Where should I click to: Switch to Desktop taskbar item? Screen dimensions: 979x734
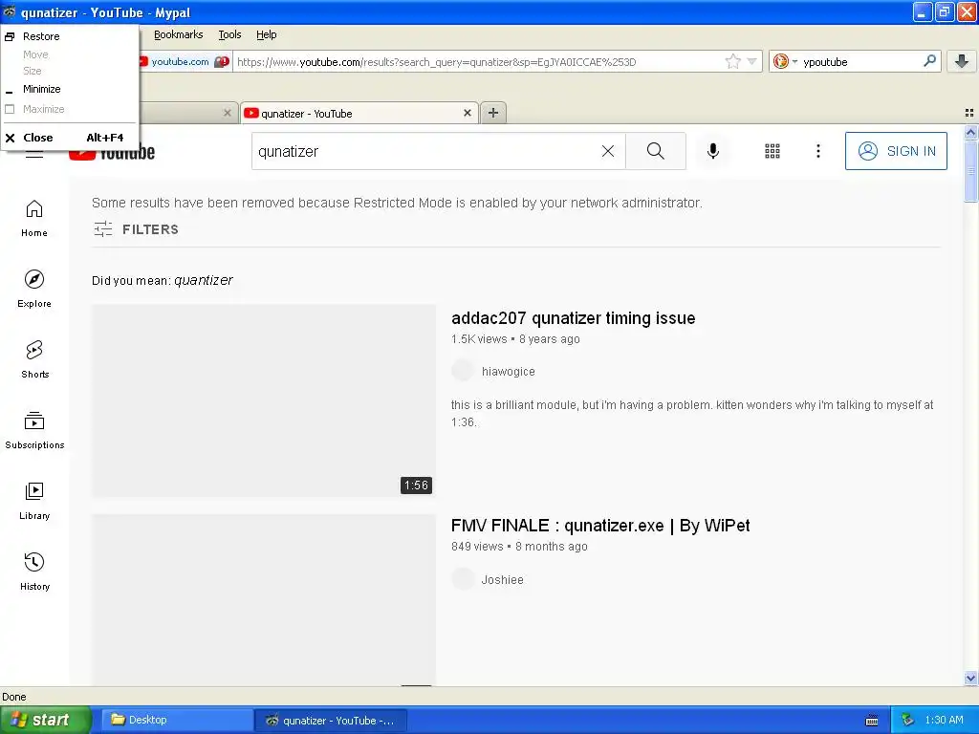pyautogui.click(x=176, y=721)
